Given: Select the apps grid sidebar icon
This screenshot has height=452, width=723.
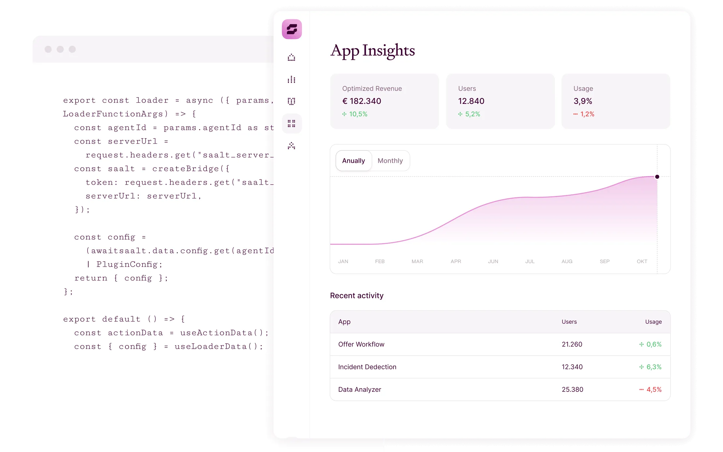Looking at the screenshot, I should click(x=291, y=123).
